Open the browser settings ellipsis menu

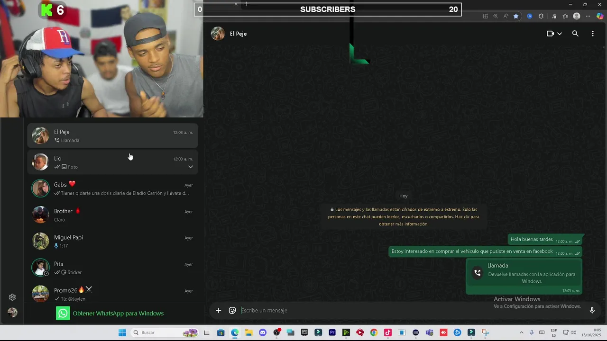(x=589, y=16)
